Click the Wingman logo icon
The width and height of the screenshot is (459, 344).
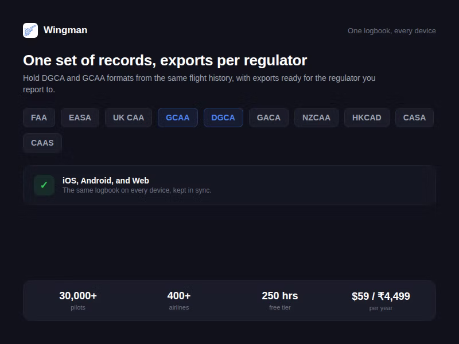[x=30, y=30]
